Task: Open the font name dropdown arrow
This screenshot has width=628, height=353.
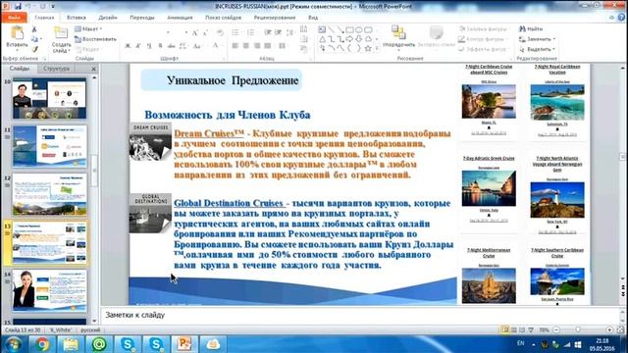Action: point(168,32)
